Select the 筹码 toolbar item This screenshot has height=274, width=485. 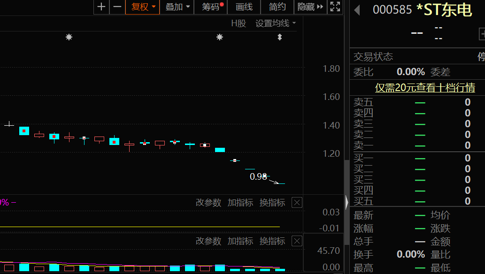tap(212, 7)
